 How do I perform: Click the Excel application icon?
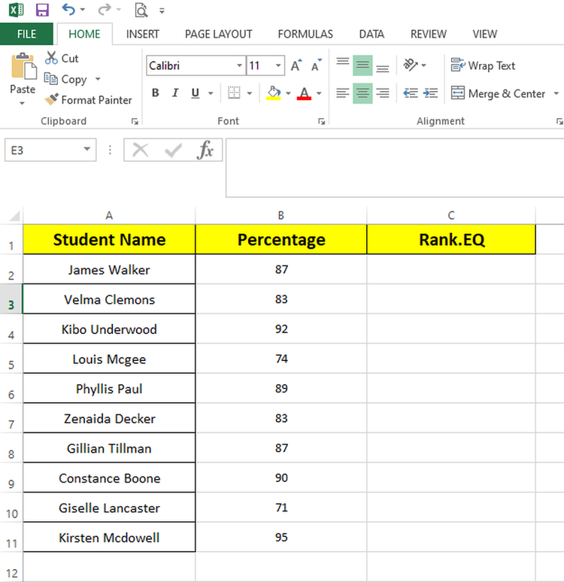click(x=17, y=10)
